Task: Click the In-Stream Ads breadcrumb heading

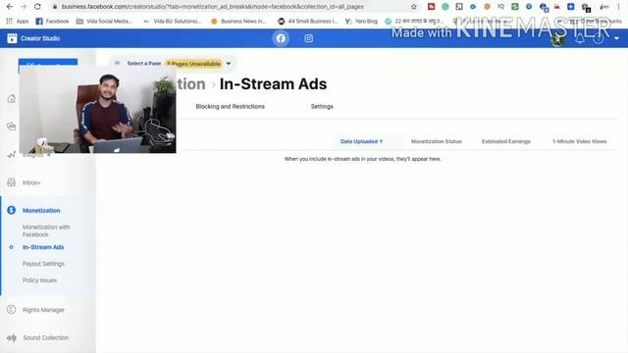Action: pos(273,84)
